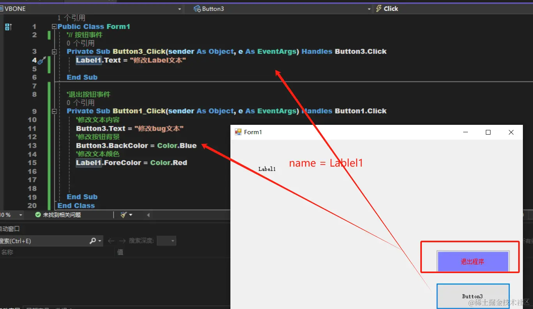Collapse the Public Class Form1 block
Viewport: 533px width, 309px height.
54,27
